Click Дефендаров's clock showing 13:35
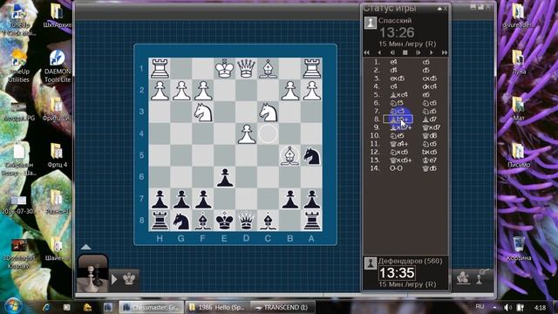 pos(397,273)
